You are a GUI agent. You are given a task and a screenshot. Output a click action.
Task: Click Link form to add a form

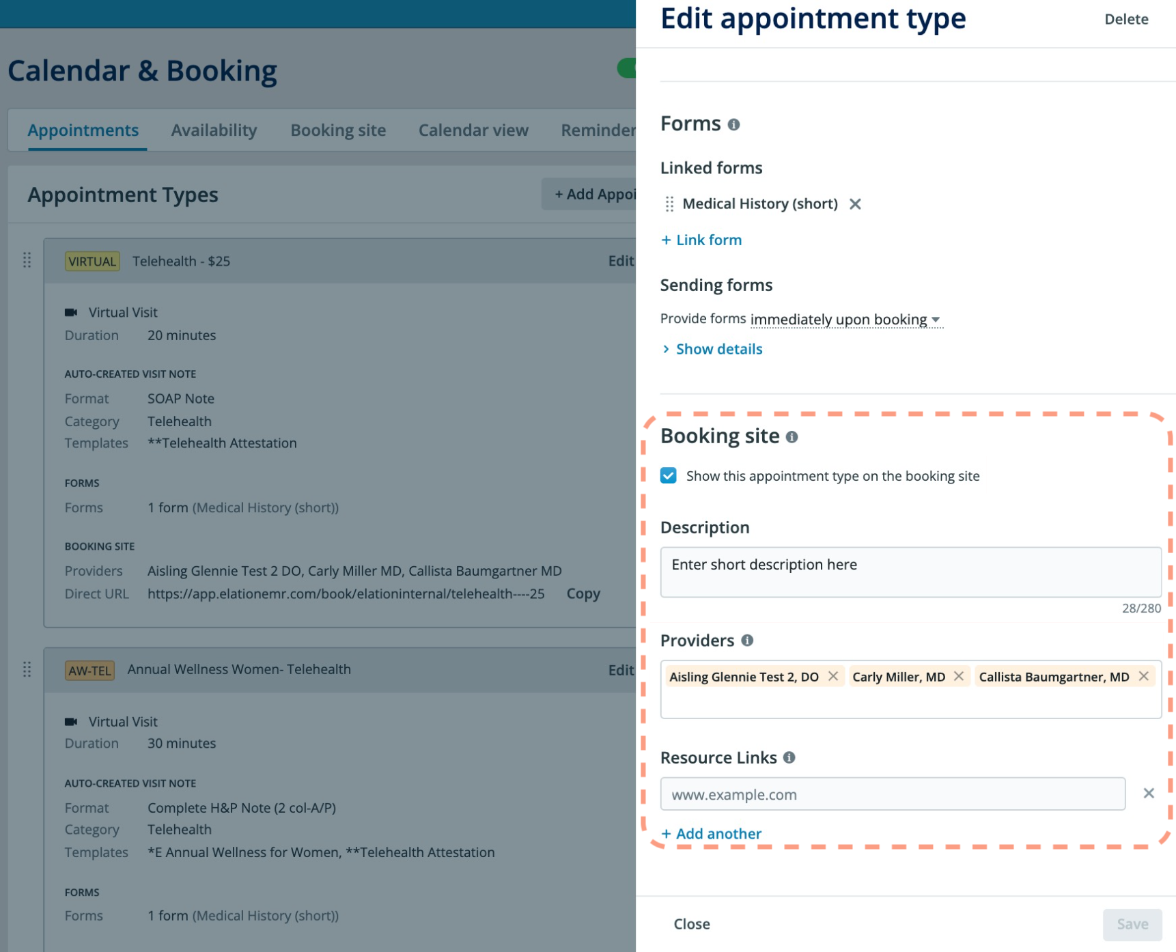701,240
